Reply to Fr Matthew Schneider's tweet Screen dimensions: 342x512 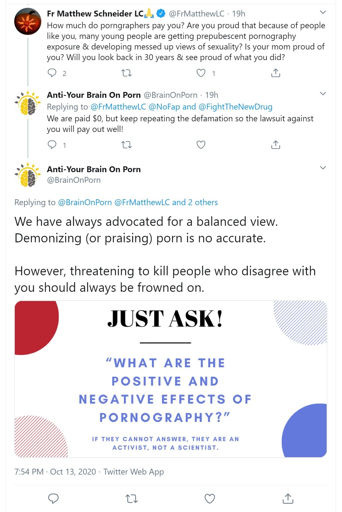(x=52, y=73)
